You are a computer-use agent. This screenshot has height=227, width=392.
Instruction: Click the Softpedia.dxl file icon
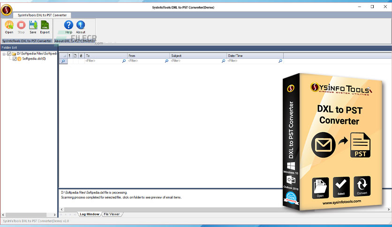pos(19,59)
